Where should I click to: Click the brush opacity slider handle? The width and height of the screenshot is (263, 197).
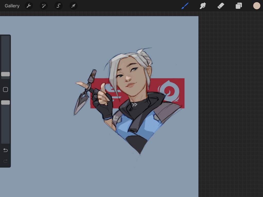click(x=6, y=103)
